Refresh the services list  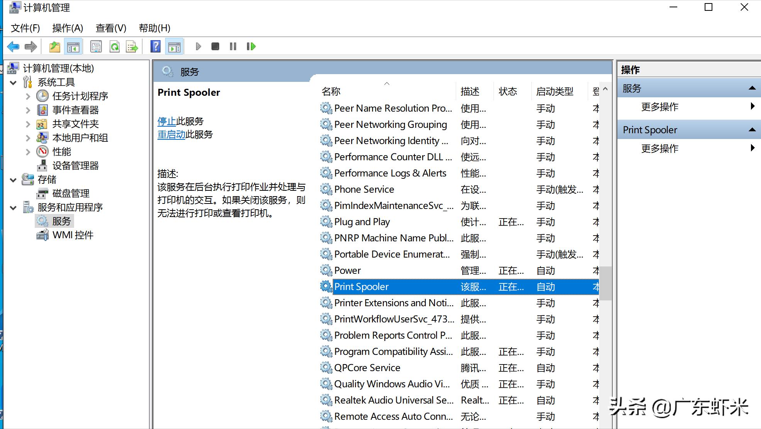tap(115, 46)
